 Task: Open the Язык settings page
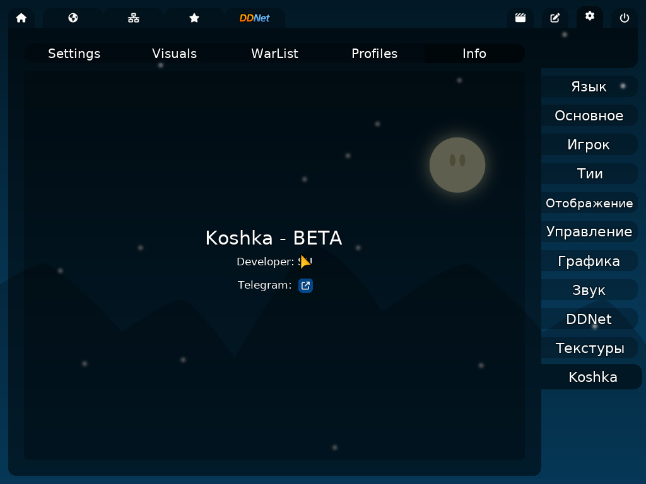coord(590,87)
